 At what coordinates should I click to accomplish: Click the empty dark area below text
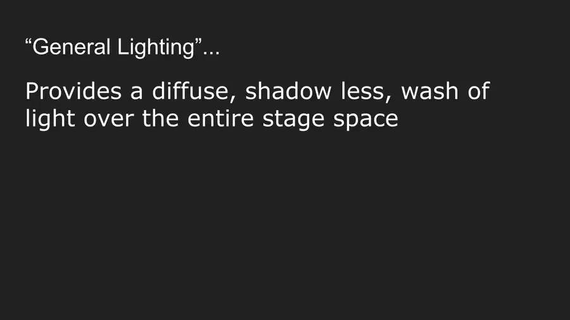pos(285,225)
